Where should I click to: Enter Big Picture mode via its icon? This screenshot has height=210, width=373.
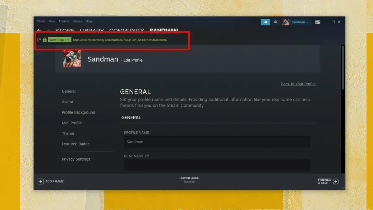click(318, 22)
